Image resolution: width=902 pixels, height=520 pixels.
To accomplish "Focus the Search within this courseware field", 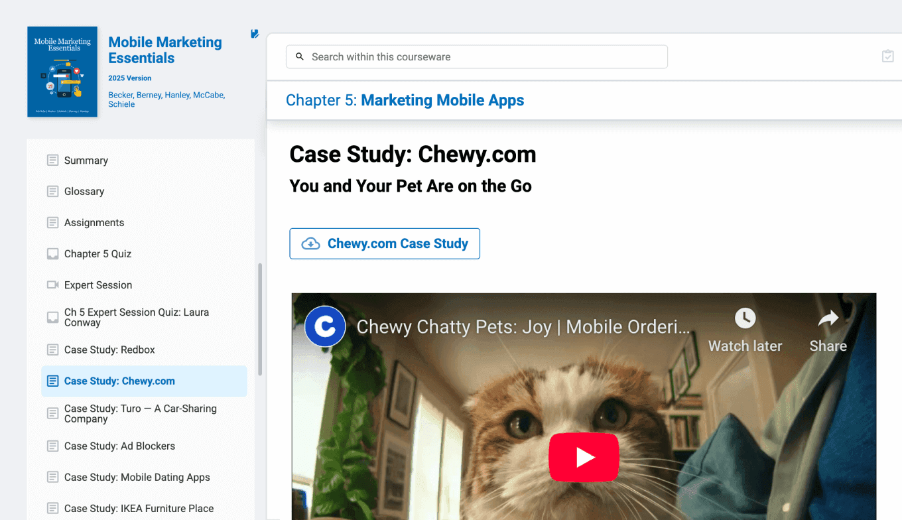I will tap(477, 57).
